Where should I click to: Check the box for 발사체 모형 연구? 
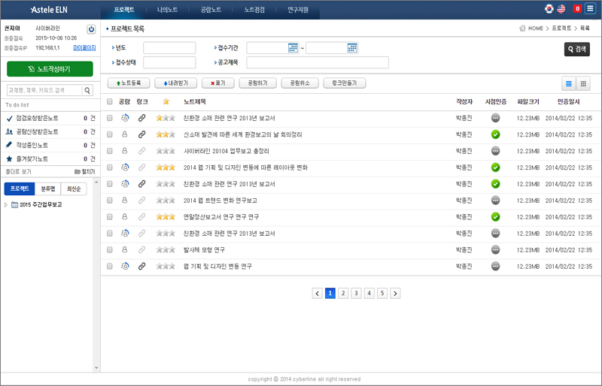click(110, 250)
